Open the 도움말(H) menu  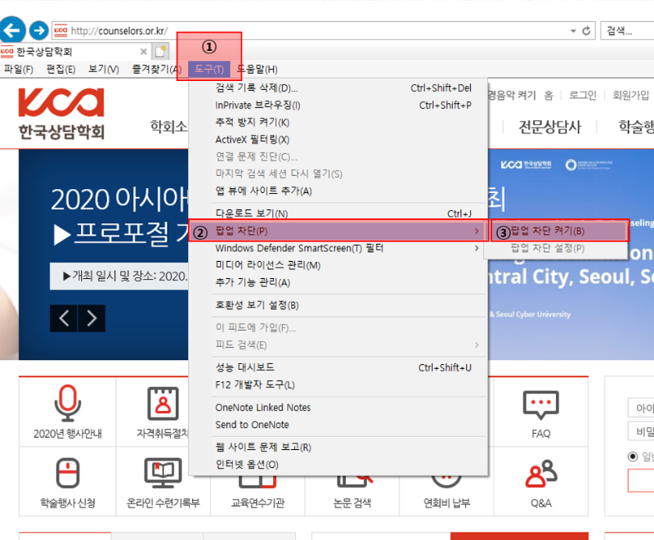click(258, 70)
